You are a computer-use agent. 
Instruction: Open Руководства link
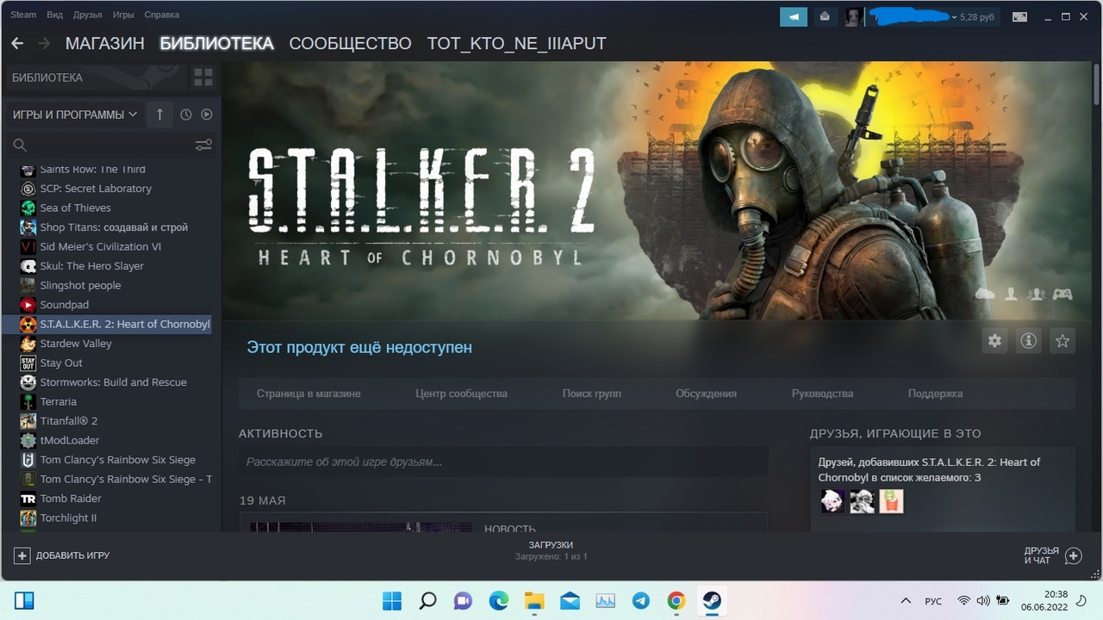click(822, 394)
